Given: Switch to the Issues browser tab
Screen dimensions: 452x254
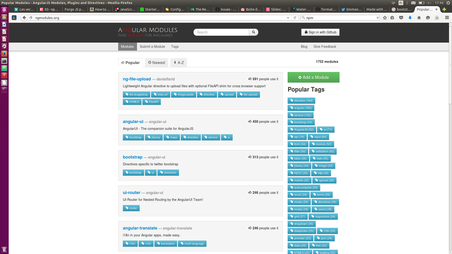Looking at the screenshot, I should coord(226,9).
